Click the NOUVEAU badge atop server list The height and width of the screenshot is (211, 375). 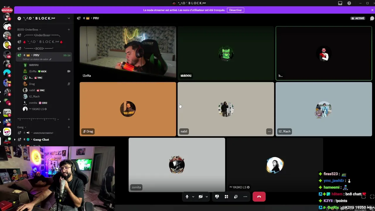click(x=7, y=10)
